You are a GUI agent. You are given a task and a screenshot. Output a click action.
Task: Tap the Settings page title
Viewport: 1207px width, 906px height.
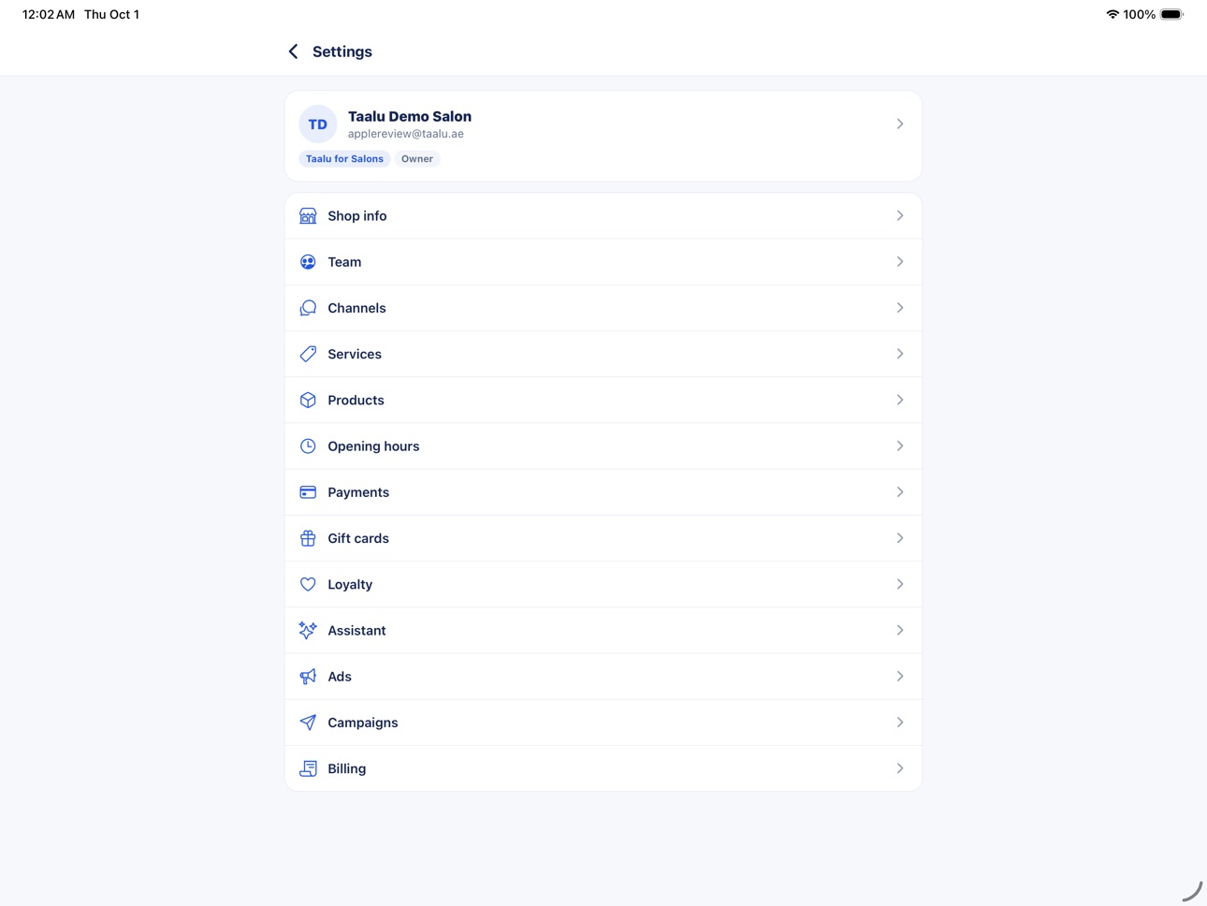point(342,51)
